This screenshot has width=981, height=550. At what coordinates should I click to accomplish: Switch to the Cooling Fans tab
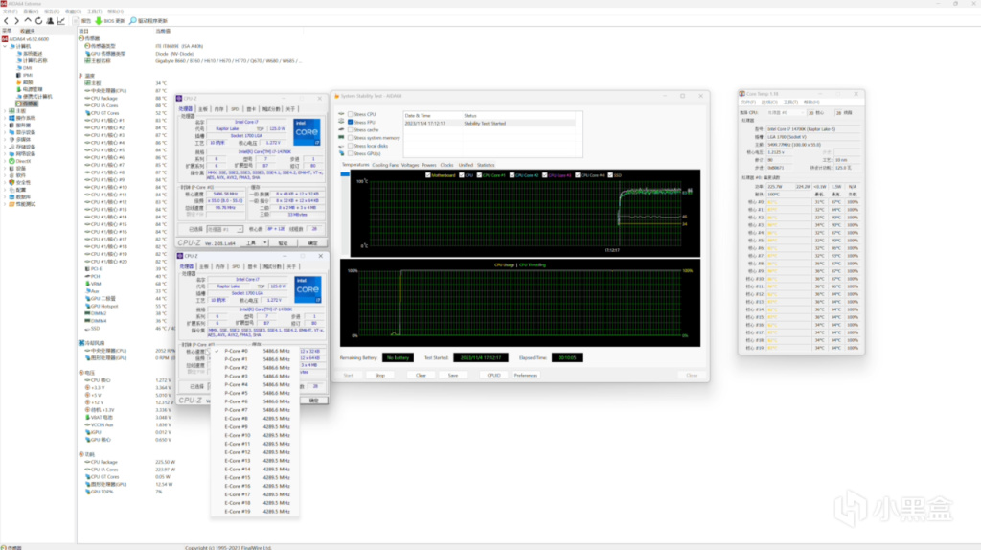(385, 165)
